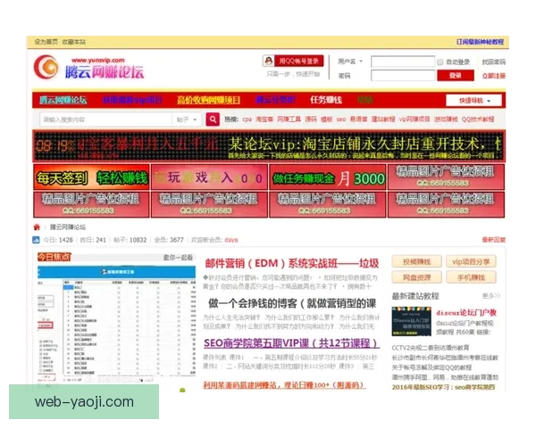This screenshot has height=428, width=536.
Task: Open 2016年最新SEO学习 link
Action: pos(443,387)
